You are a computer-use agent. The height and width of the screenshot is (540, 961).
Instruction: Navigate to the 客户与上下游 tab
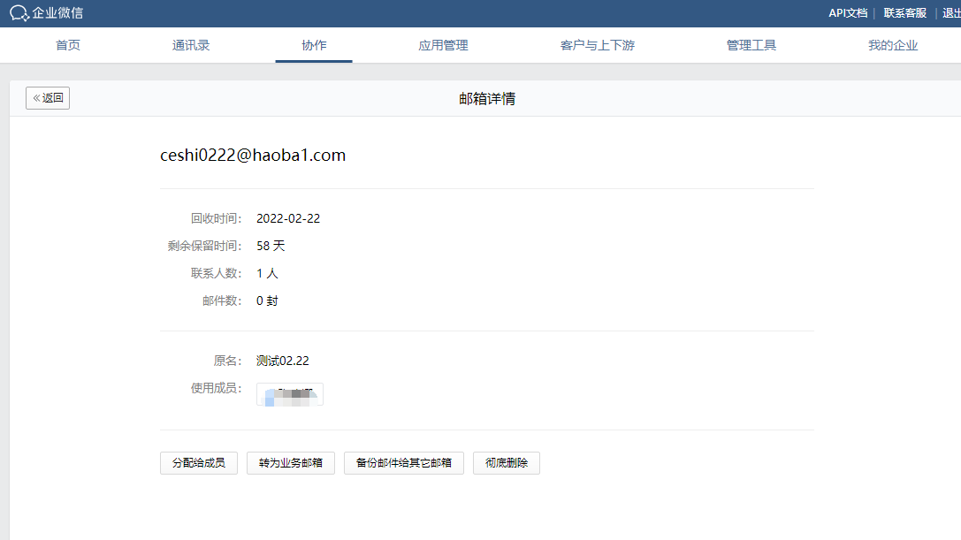(x=598, y=45)
